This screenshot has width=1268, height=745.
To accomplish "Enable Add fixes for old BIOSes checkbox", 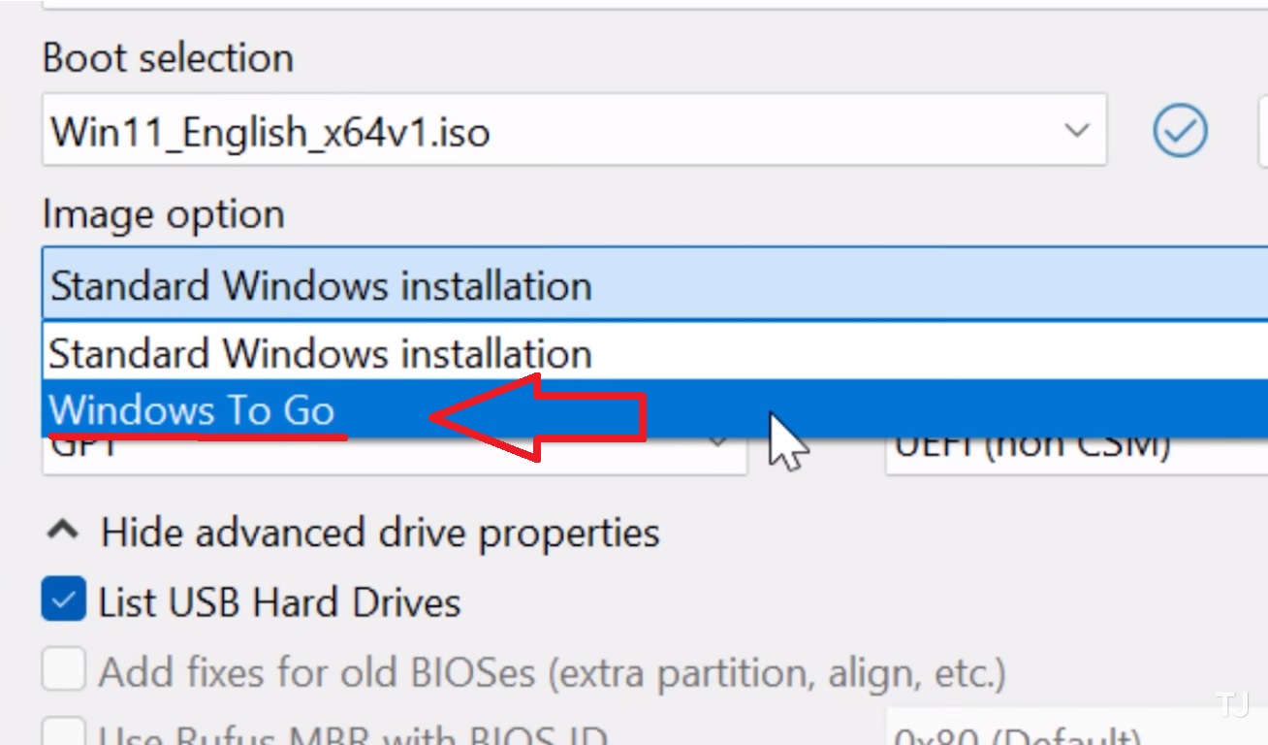I will 63,669.
